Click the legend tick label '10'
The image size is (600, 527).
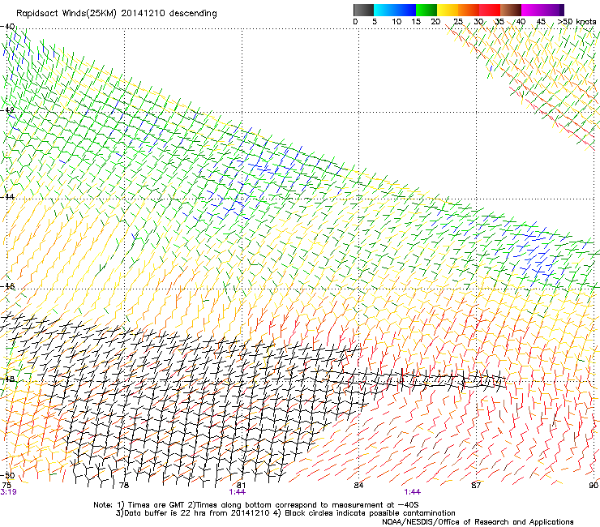[396, 22]
